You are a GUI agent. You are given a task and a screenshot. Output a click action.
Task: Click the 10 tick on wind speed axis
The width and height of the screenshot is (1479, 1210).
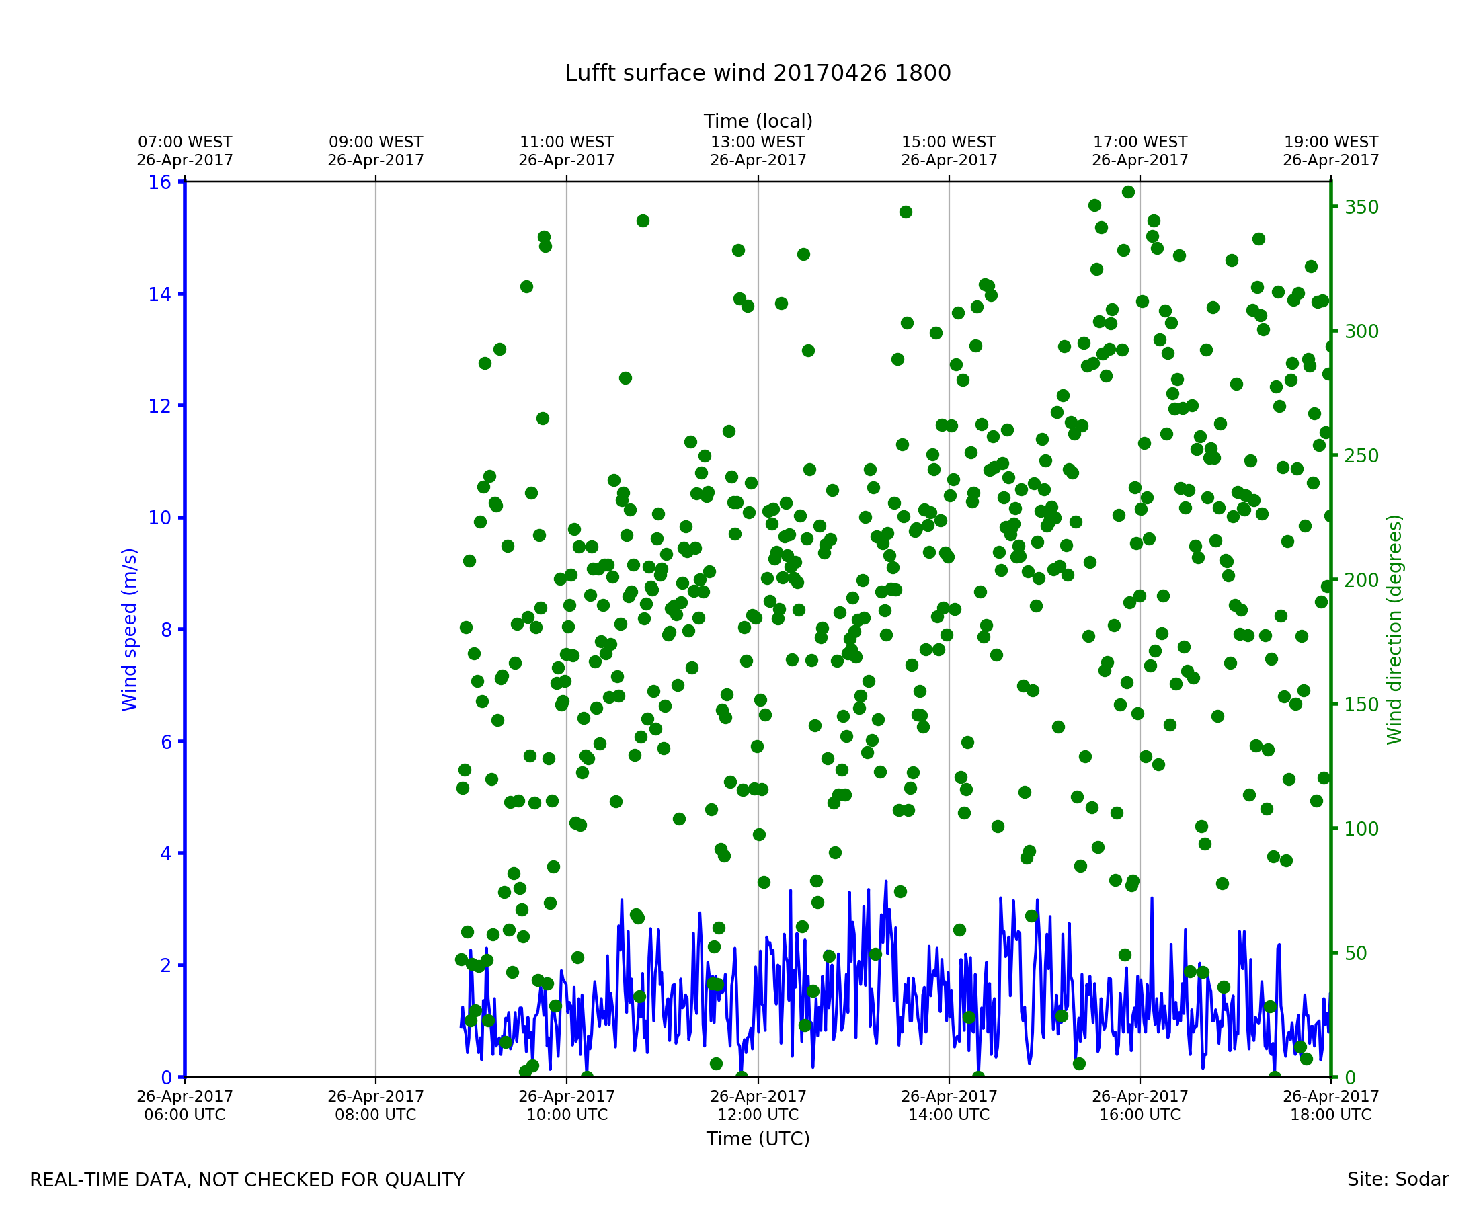click(159, 518)
